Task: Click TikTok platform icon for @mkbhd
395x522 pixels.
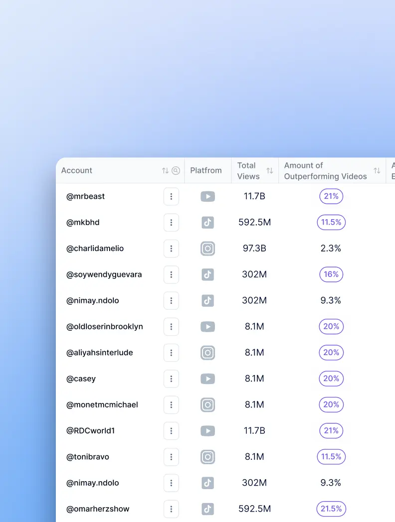Action: tap(208, 223)
